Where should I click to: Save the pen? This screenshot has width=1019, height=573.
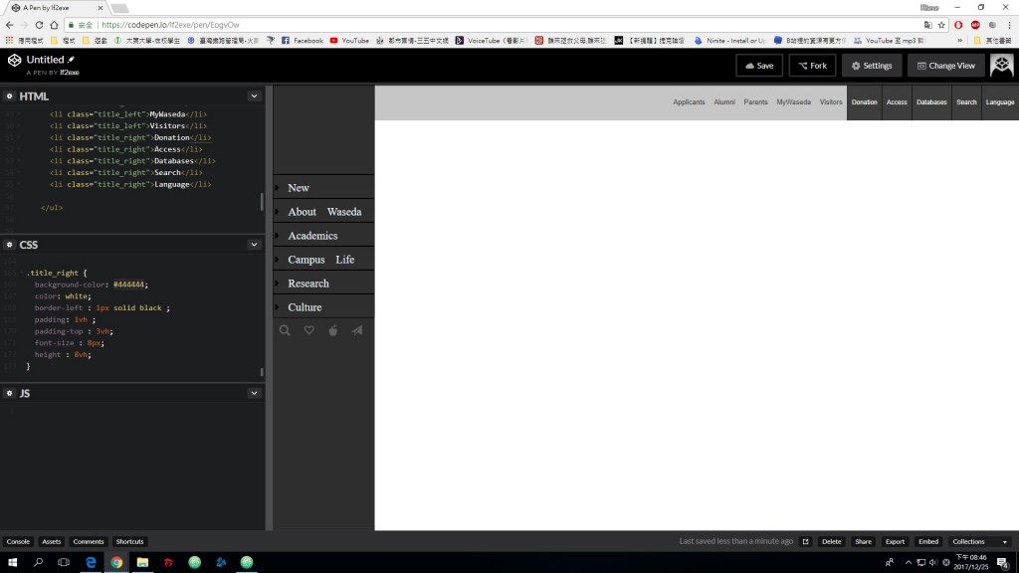click(x=759, y=66)
